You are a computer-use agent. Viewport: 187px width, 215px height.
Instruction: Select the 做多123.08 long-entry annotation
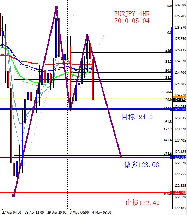[141, 165]
